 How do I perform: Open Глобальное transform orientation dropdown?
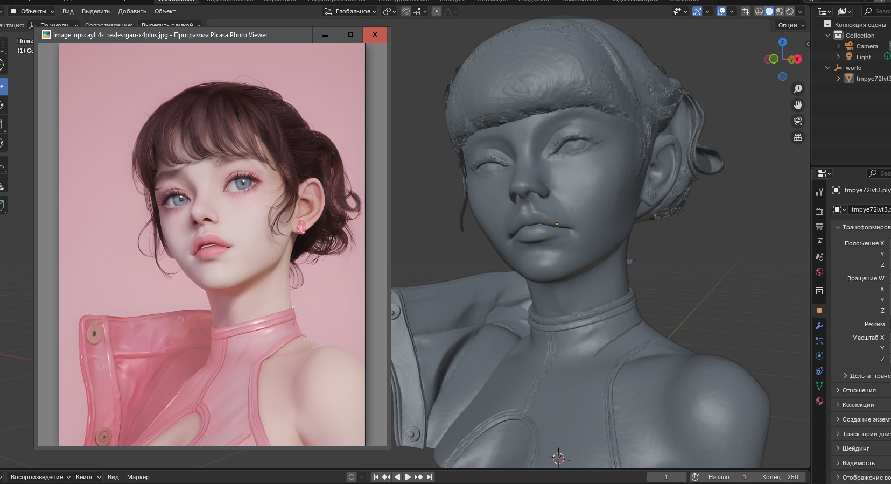pyautogui.click(x=350, y=11)
